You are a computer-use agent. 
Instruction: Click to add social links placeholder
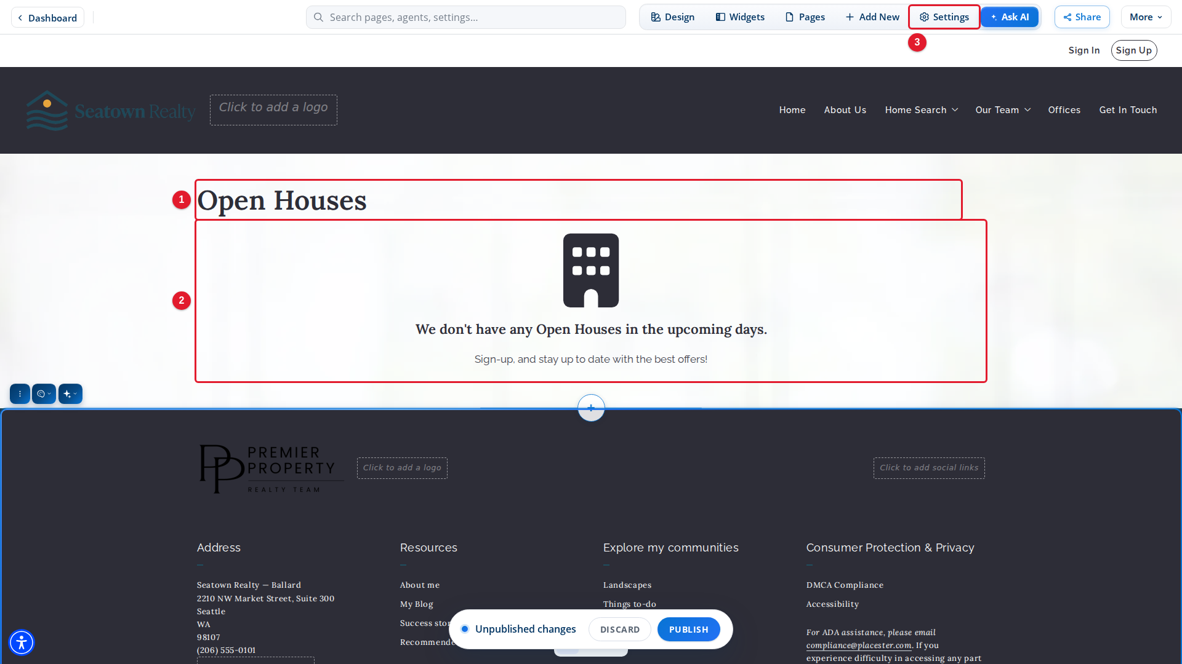coord(929,468)
